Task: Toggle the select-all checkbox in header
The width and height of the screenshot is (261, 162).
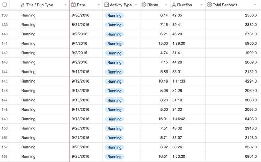Action: point(5,5)
